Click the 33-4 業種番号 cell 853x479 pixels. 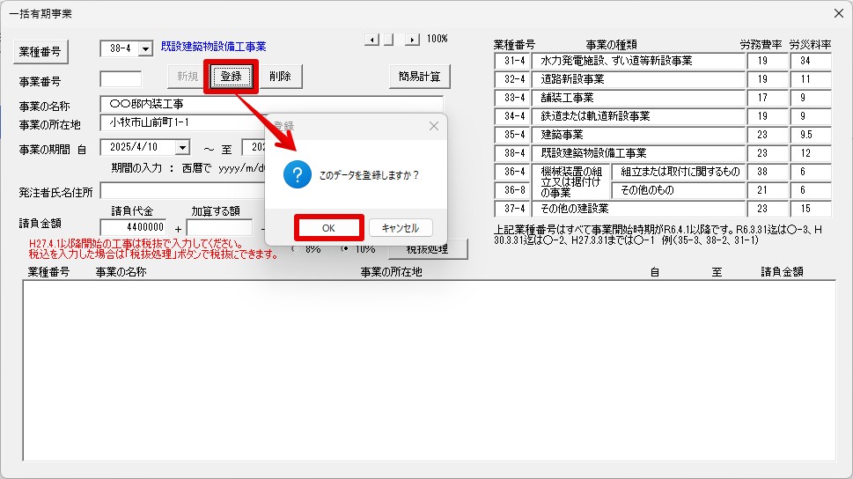[512, 98]
